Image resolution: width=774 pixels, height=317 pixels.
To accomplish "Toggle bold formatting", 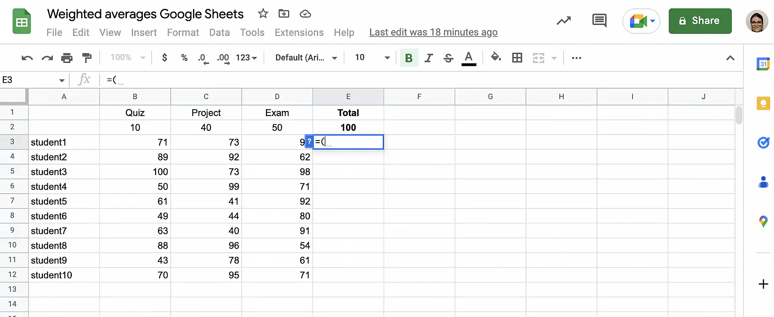I will (409, 58).
